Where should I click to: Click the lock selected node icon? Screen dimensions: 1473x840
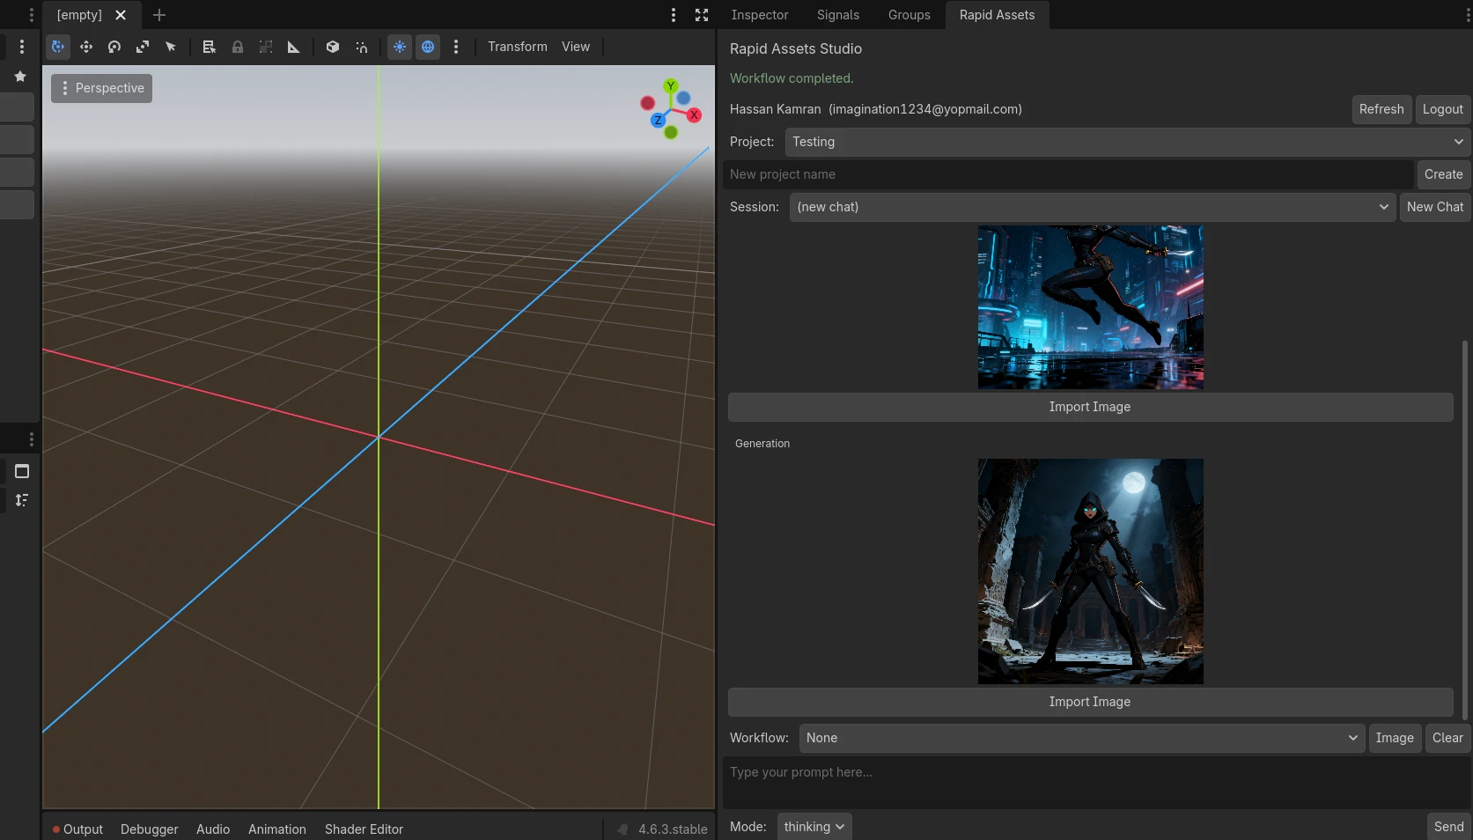coord(237,47)
